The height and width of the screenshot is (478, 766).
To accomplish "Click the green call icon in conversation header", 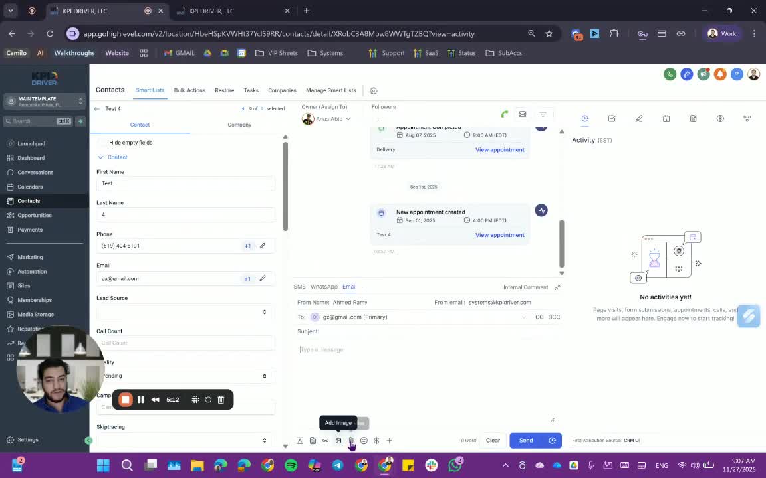I will [504, 114].
